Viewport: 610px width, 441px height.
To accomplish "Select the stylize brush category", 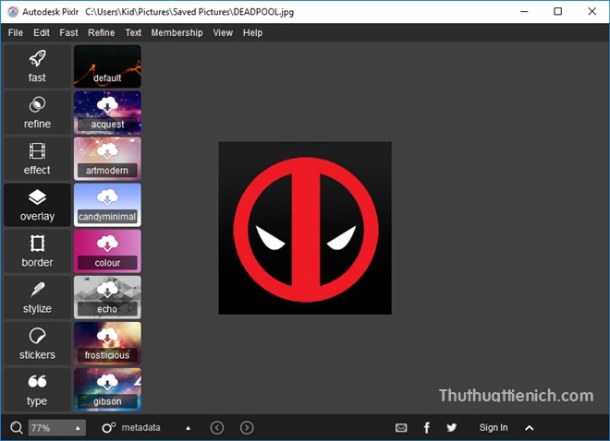I will tap(37, 297).
